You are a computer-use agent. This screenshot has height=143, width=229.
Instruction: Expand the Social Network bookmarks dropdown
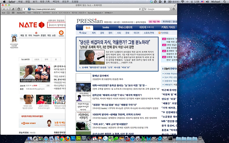coord(95,13)
